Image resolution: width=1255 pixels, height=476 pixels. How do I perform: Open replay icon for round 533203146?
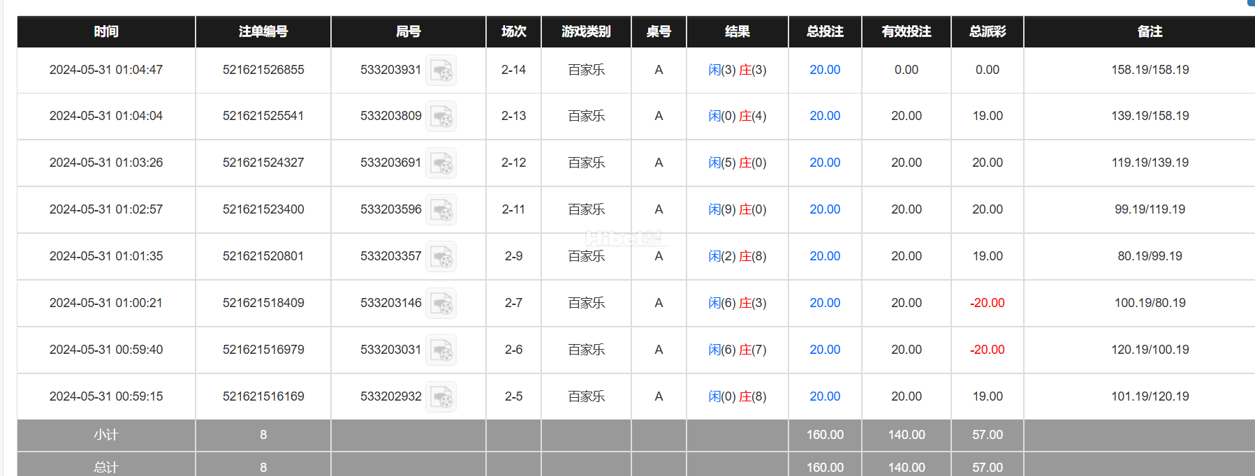441,304
